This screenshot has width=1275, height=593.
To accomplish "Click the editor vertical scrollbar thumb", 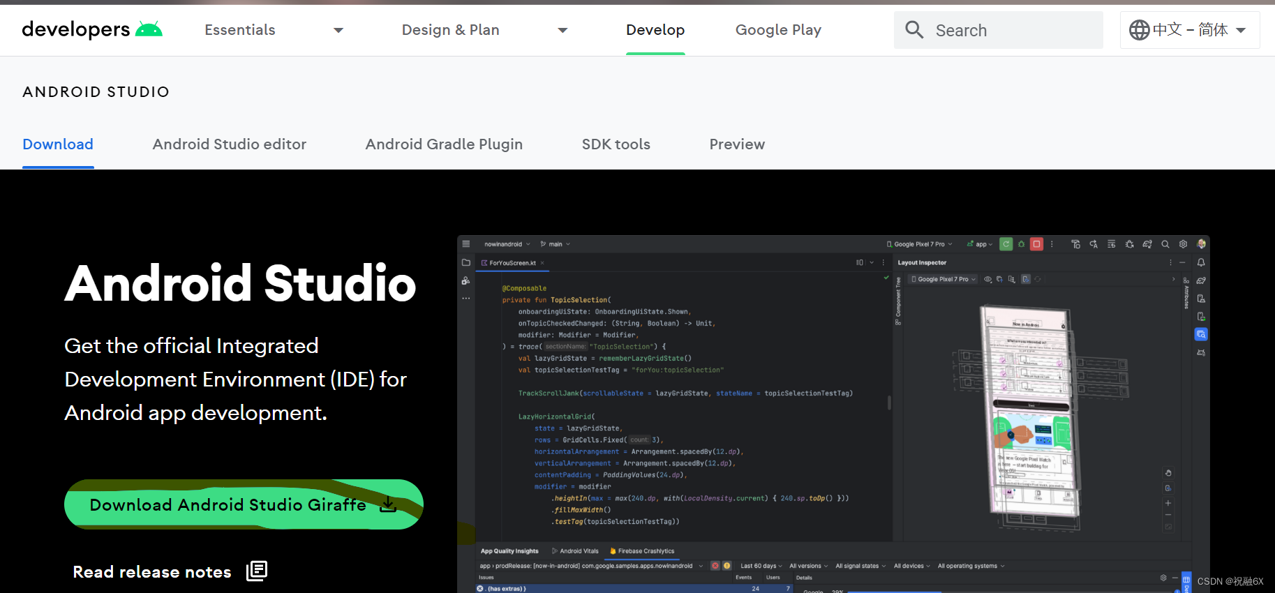I will point(889,403).
